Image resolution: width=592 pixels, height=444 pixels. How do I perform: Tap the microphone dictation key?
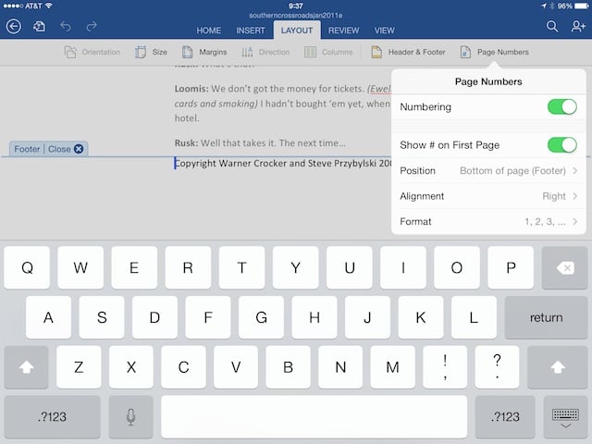pyautogui.click(x=130, y=417)
